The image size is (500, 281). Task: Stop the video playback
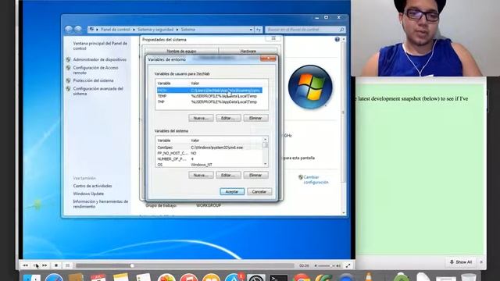click(x=56, y=265)
